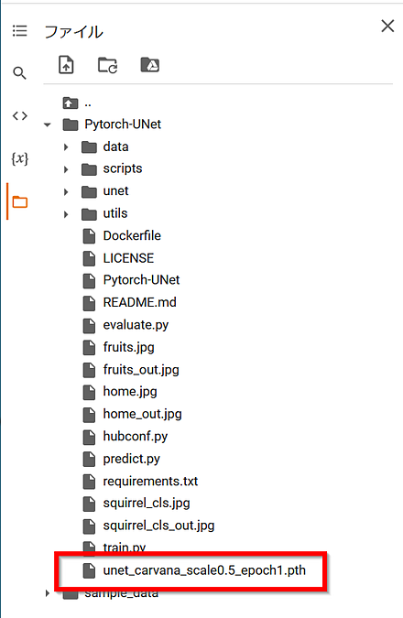Collapse the Pytorch-UNet folder
Image resolution: width=403 pixels, height=618 pixels.
[48, 125]
